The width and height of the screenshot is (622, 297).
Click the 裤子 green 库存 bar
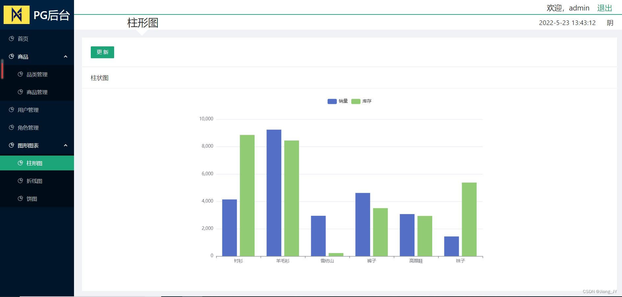(x=380, y=232)
